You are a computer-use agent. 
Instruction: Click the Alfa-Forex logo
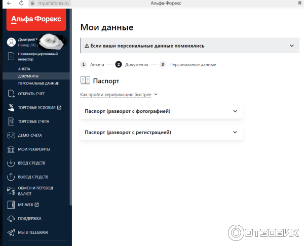(36, 20)
